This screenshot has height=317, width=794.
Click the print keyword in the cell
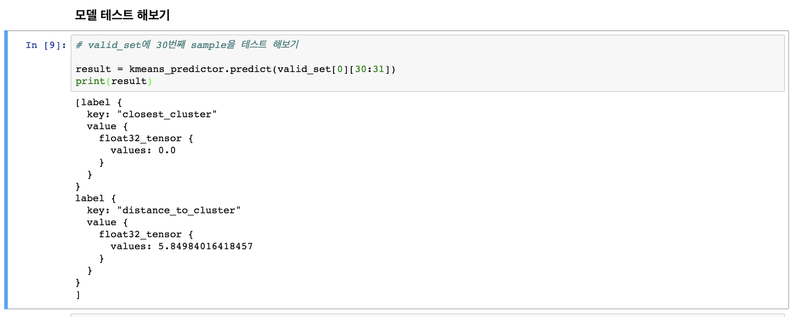90,81
